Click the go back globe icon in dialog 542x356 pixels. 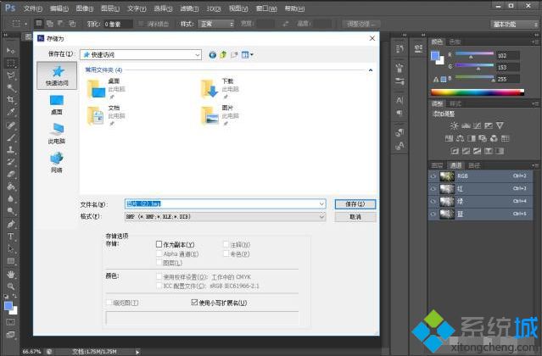pos(213,54)
